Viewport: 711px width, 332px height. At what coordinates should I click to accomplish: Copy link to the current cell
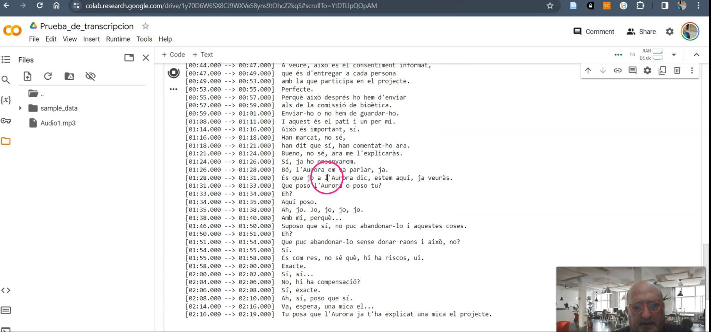click(618, 70)
